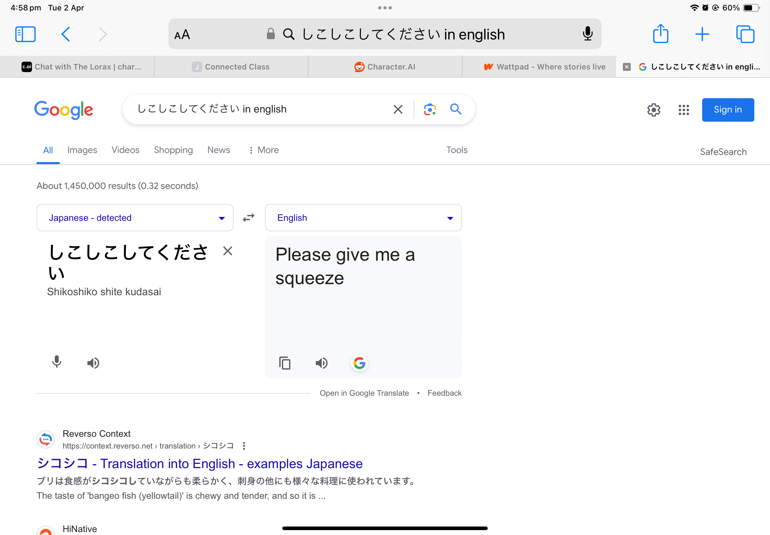Clear the search query text

click(x=398, y=109)
